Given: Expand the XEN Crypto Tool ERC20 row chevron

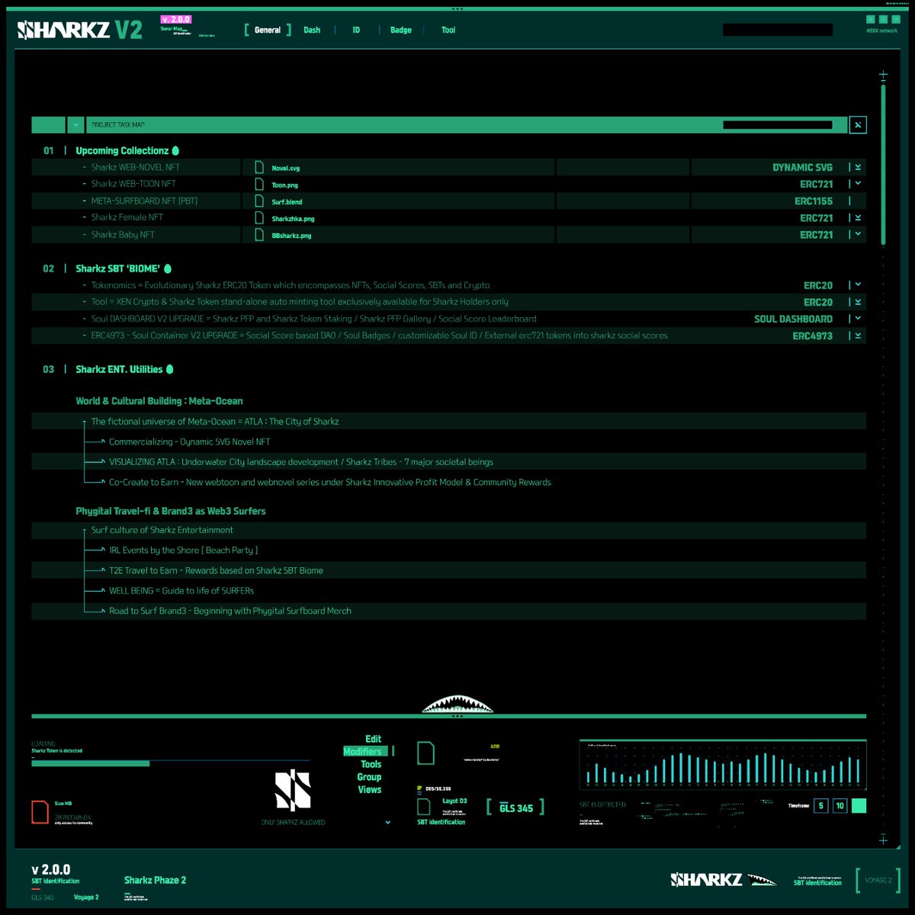Looking at the screenshot, I should coord(858,302).
